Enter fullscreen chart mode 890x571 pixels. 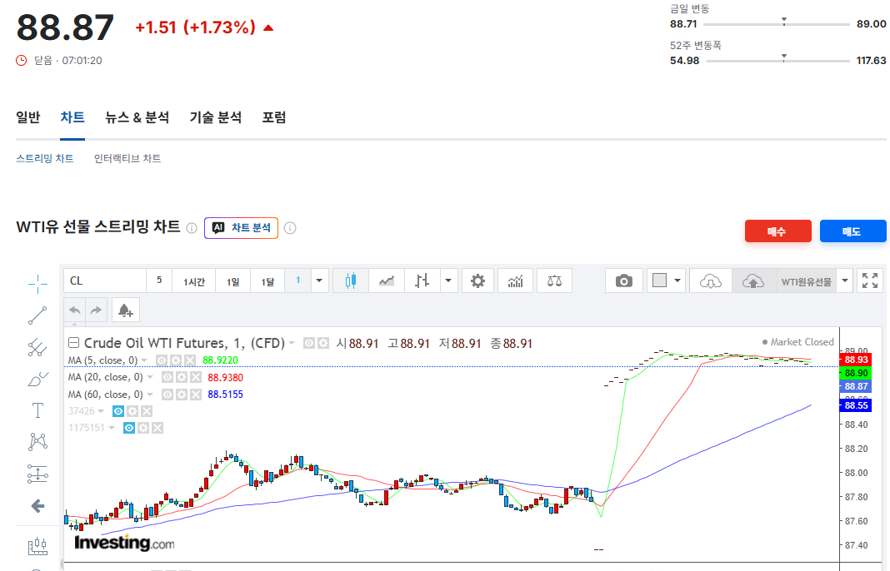coord(870,281)
